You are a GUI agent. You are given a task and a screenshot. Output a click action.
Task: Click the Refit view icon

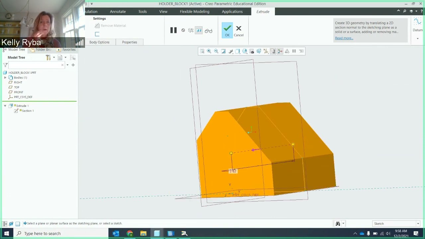202,51
